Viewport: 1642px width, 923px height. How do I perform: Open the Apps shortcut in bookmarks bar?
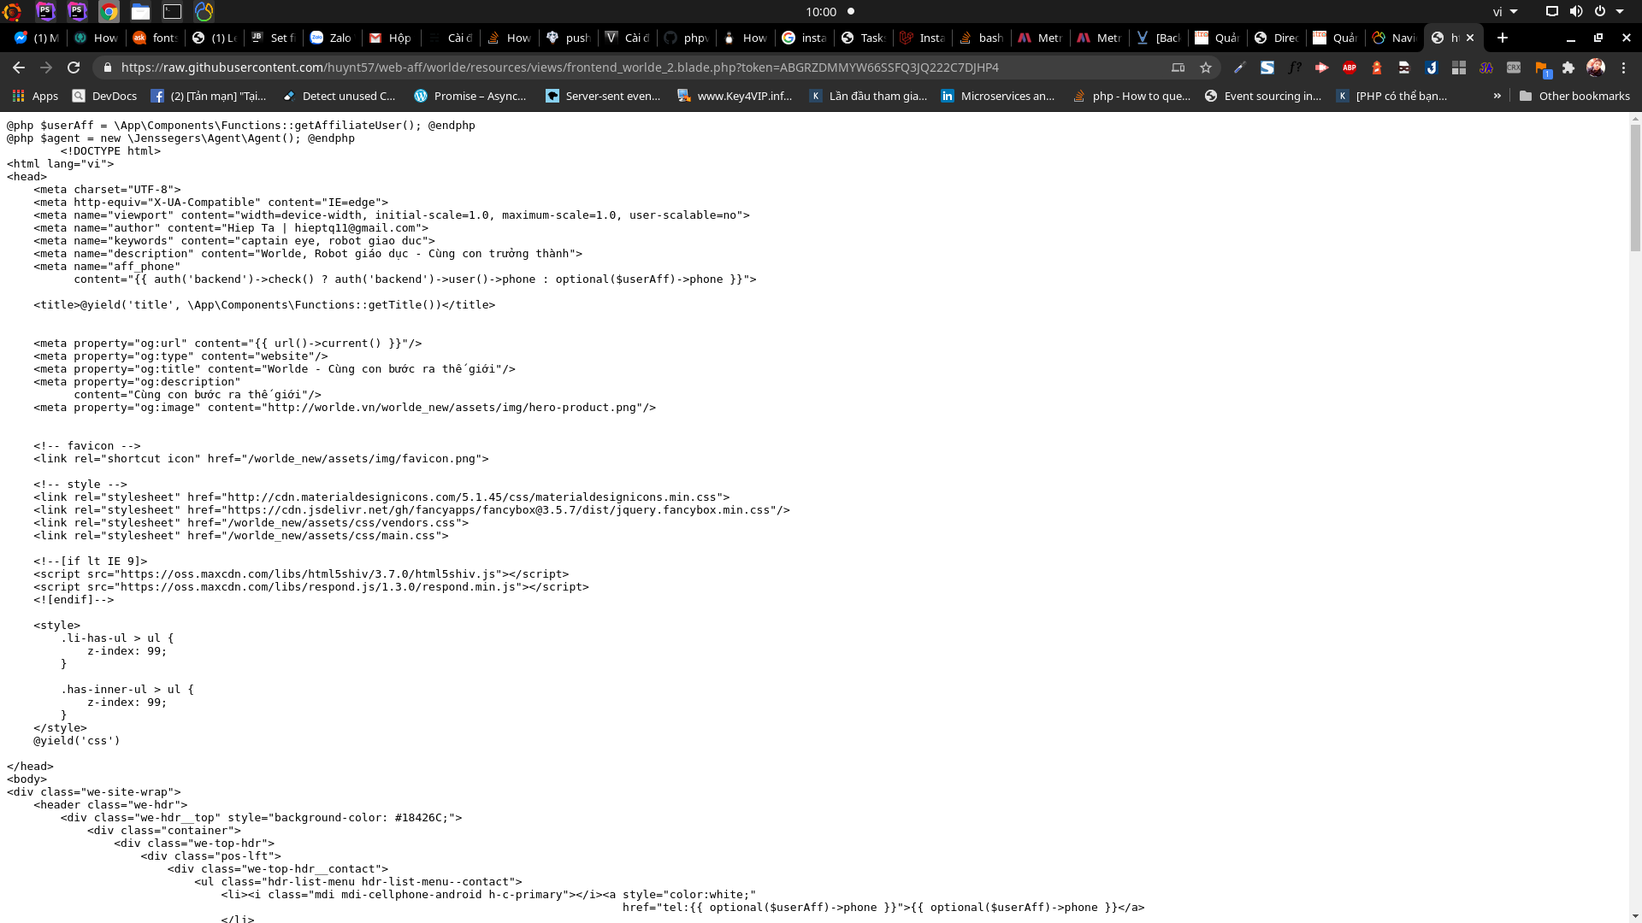[x=35, y=96]
